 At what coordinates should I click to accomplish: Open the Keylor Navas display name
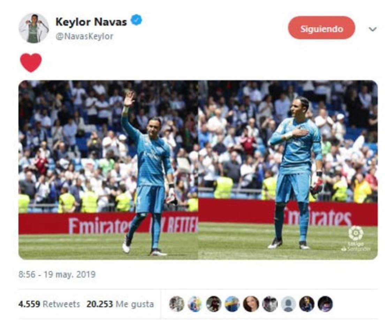click(91, 22)
